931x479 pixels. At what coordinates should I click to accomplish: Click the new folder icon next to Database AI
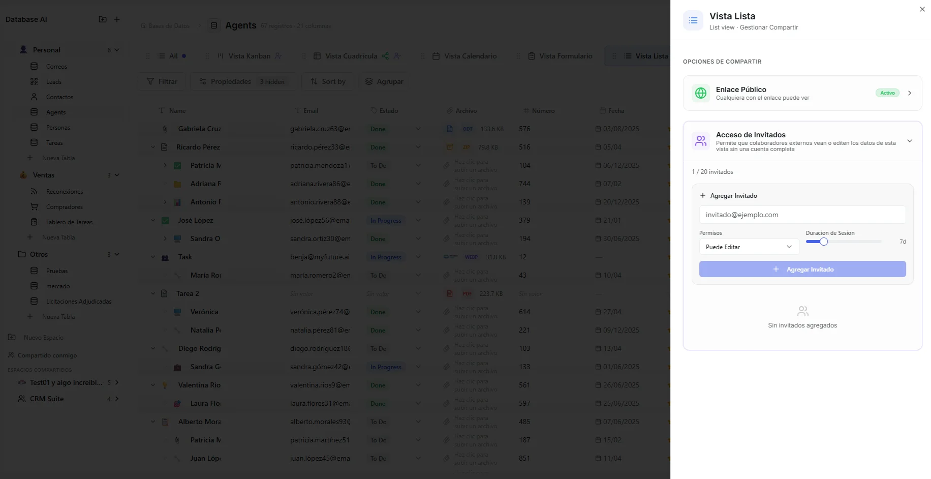click(x=103, y=19)
